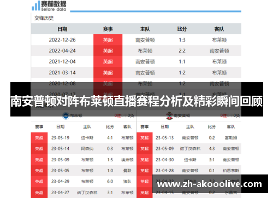The height and width of the screenshot is (198, 273).
Task: Click the 阿森纳 team name
Action: click(87, 149)
